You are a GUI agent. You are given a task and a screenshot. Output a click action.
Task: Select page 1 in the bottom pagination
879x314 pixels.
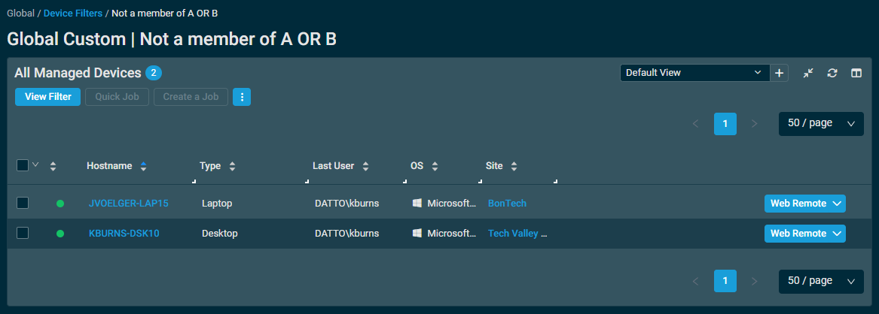click(725, 280)
